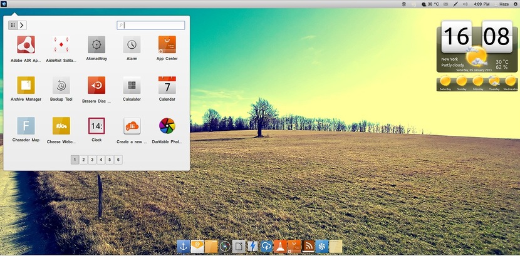
Task: Open the system settings gear menu
Action: (x=514, y=4)
